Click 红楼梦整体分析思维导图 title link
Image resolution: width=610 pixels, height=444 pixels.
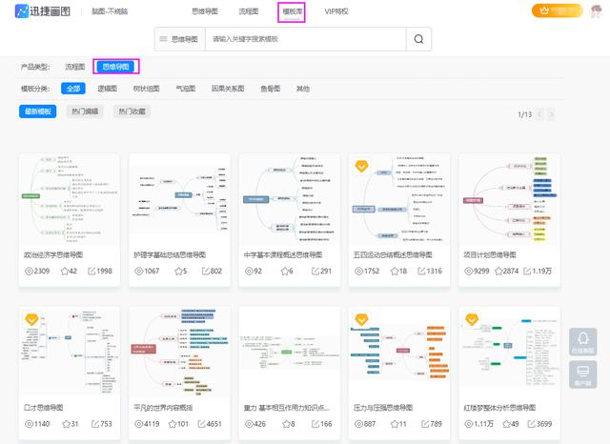tap(499, 408)
